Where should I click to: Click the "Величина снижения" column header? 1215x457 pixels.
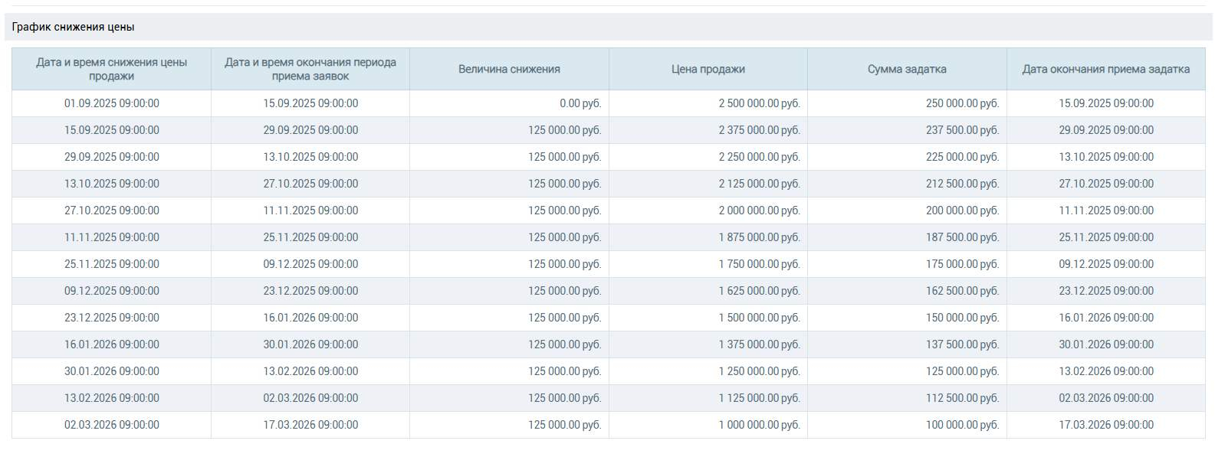[x=509, y=69]
